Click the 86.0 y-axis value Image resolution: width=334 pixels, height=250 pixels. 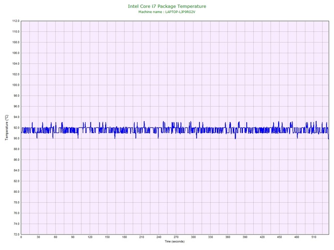[x=16, y=159]
